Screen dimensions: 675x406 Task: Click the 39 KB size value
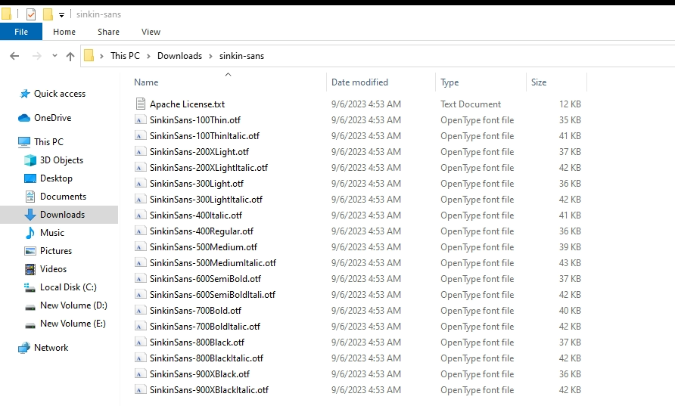[570, 247]
